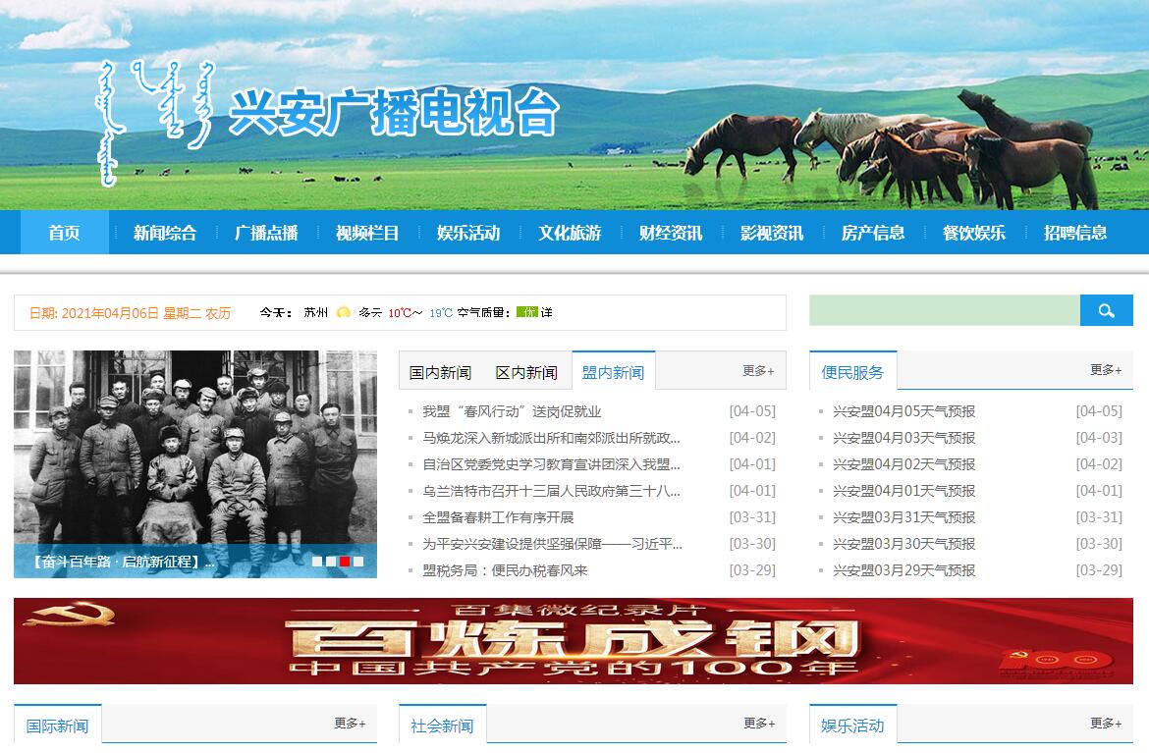Expand 更多+ next to 社会新闻
1149x753 pixels.
pyautogui.click(x=758, y=724)
